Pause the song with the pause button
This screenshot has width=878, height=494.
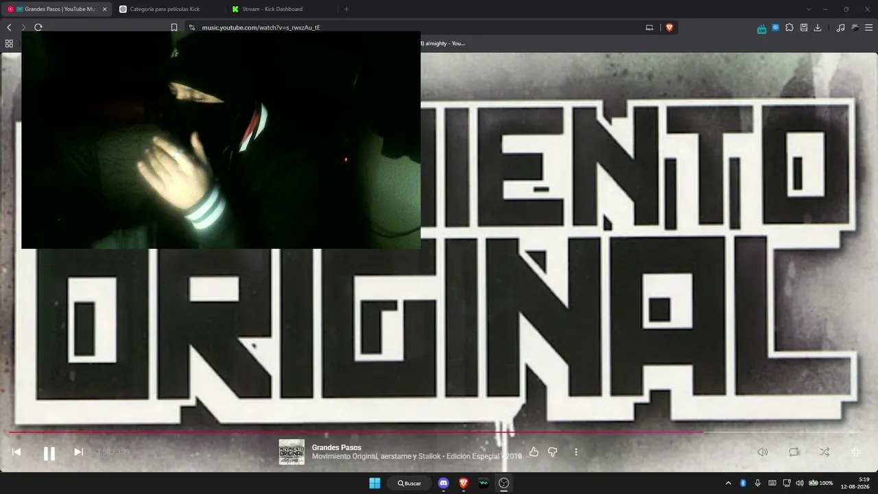click(x=49, y=453)
